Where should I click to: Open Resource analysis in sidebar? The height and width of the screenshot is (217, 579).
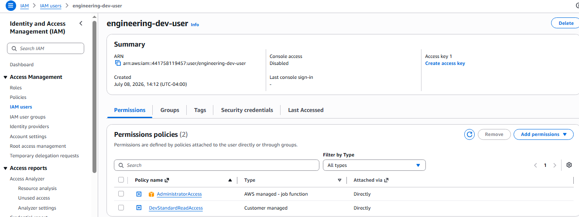pyautogui.click(x=38, y=188)
